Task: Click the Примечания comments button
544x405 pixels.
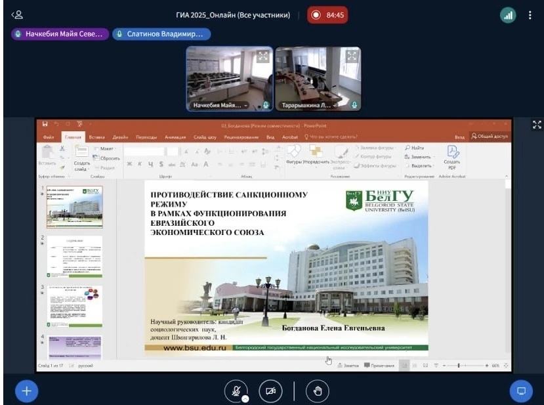Action: pyautogui.click(x=379, y=366)
